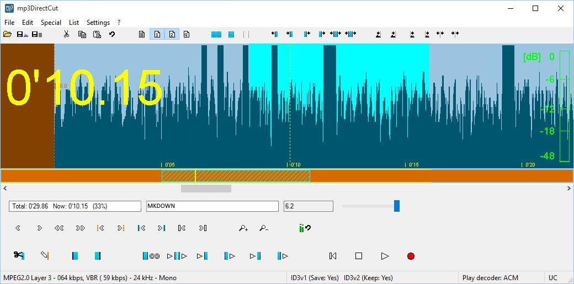
Task: Click the last toolbar icon with outward arrows
Action: coord(455,34)
